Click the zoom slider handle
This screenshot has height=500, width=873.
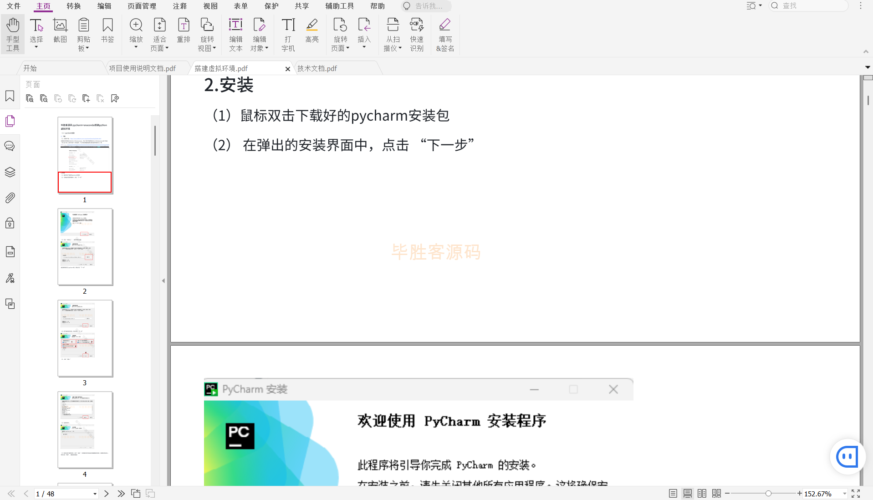[768, 494]
